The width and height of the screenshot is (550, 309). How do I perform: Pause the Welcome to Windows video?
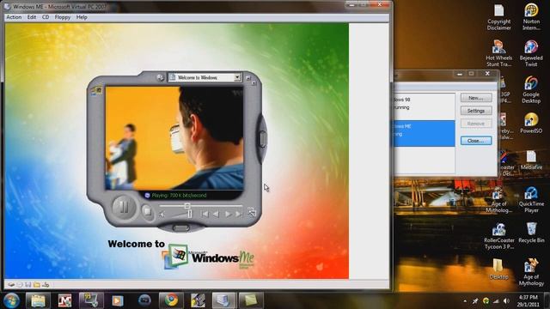[x=124, y=208]
